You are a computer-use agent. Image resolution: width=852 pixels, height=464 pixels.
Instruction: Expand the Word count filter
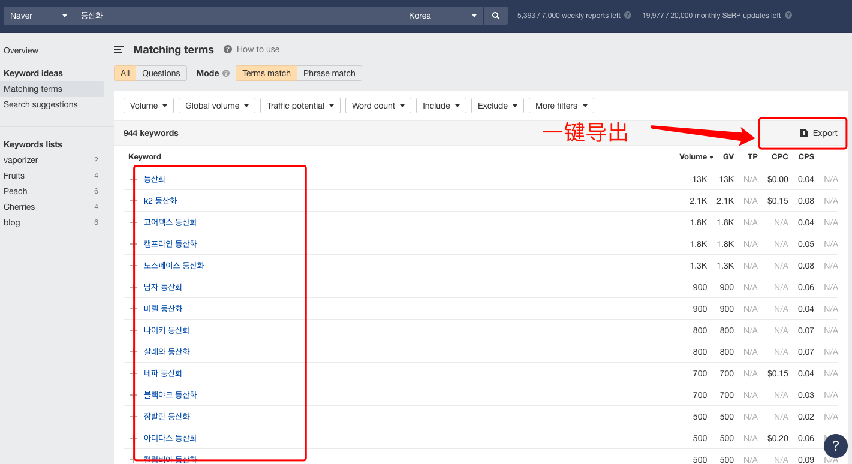point(378,106)
